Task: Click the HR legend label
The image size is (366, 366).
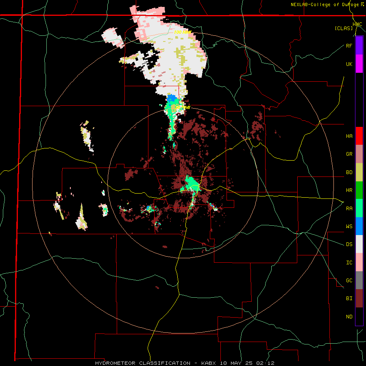Action: 349,190
